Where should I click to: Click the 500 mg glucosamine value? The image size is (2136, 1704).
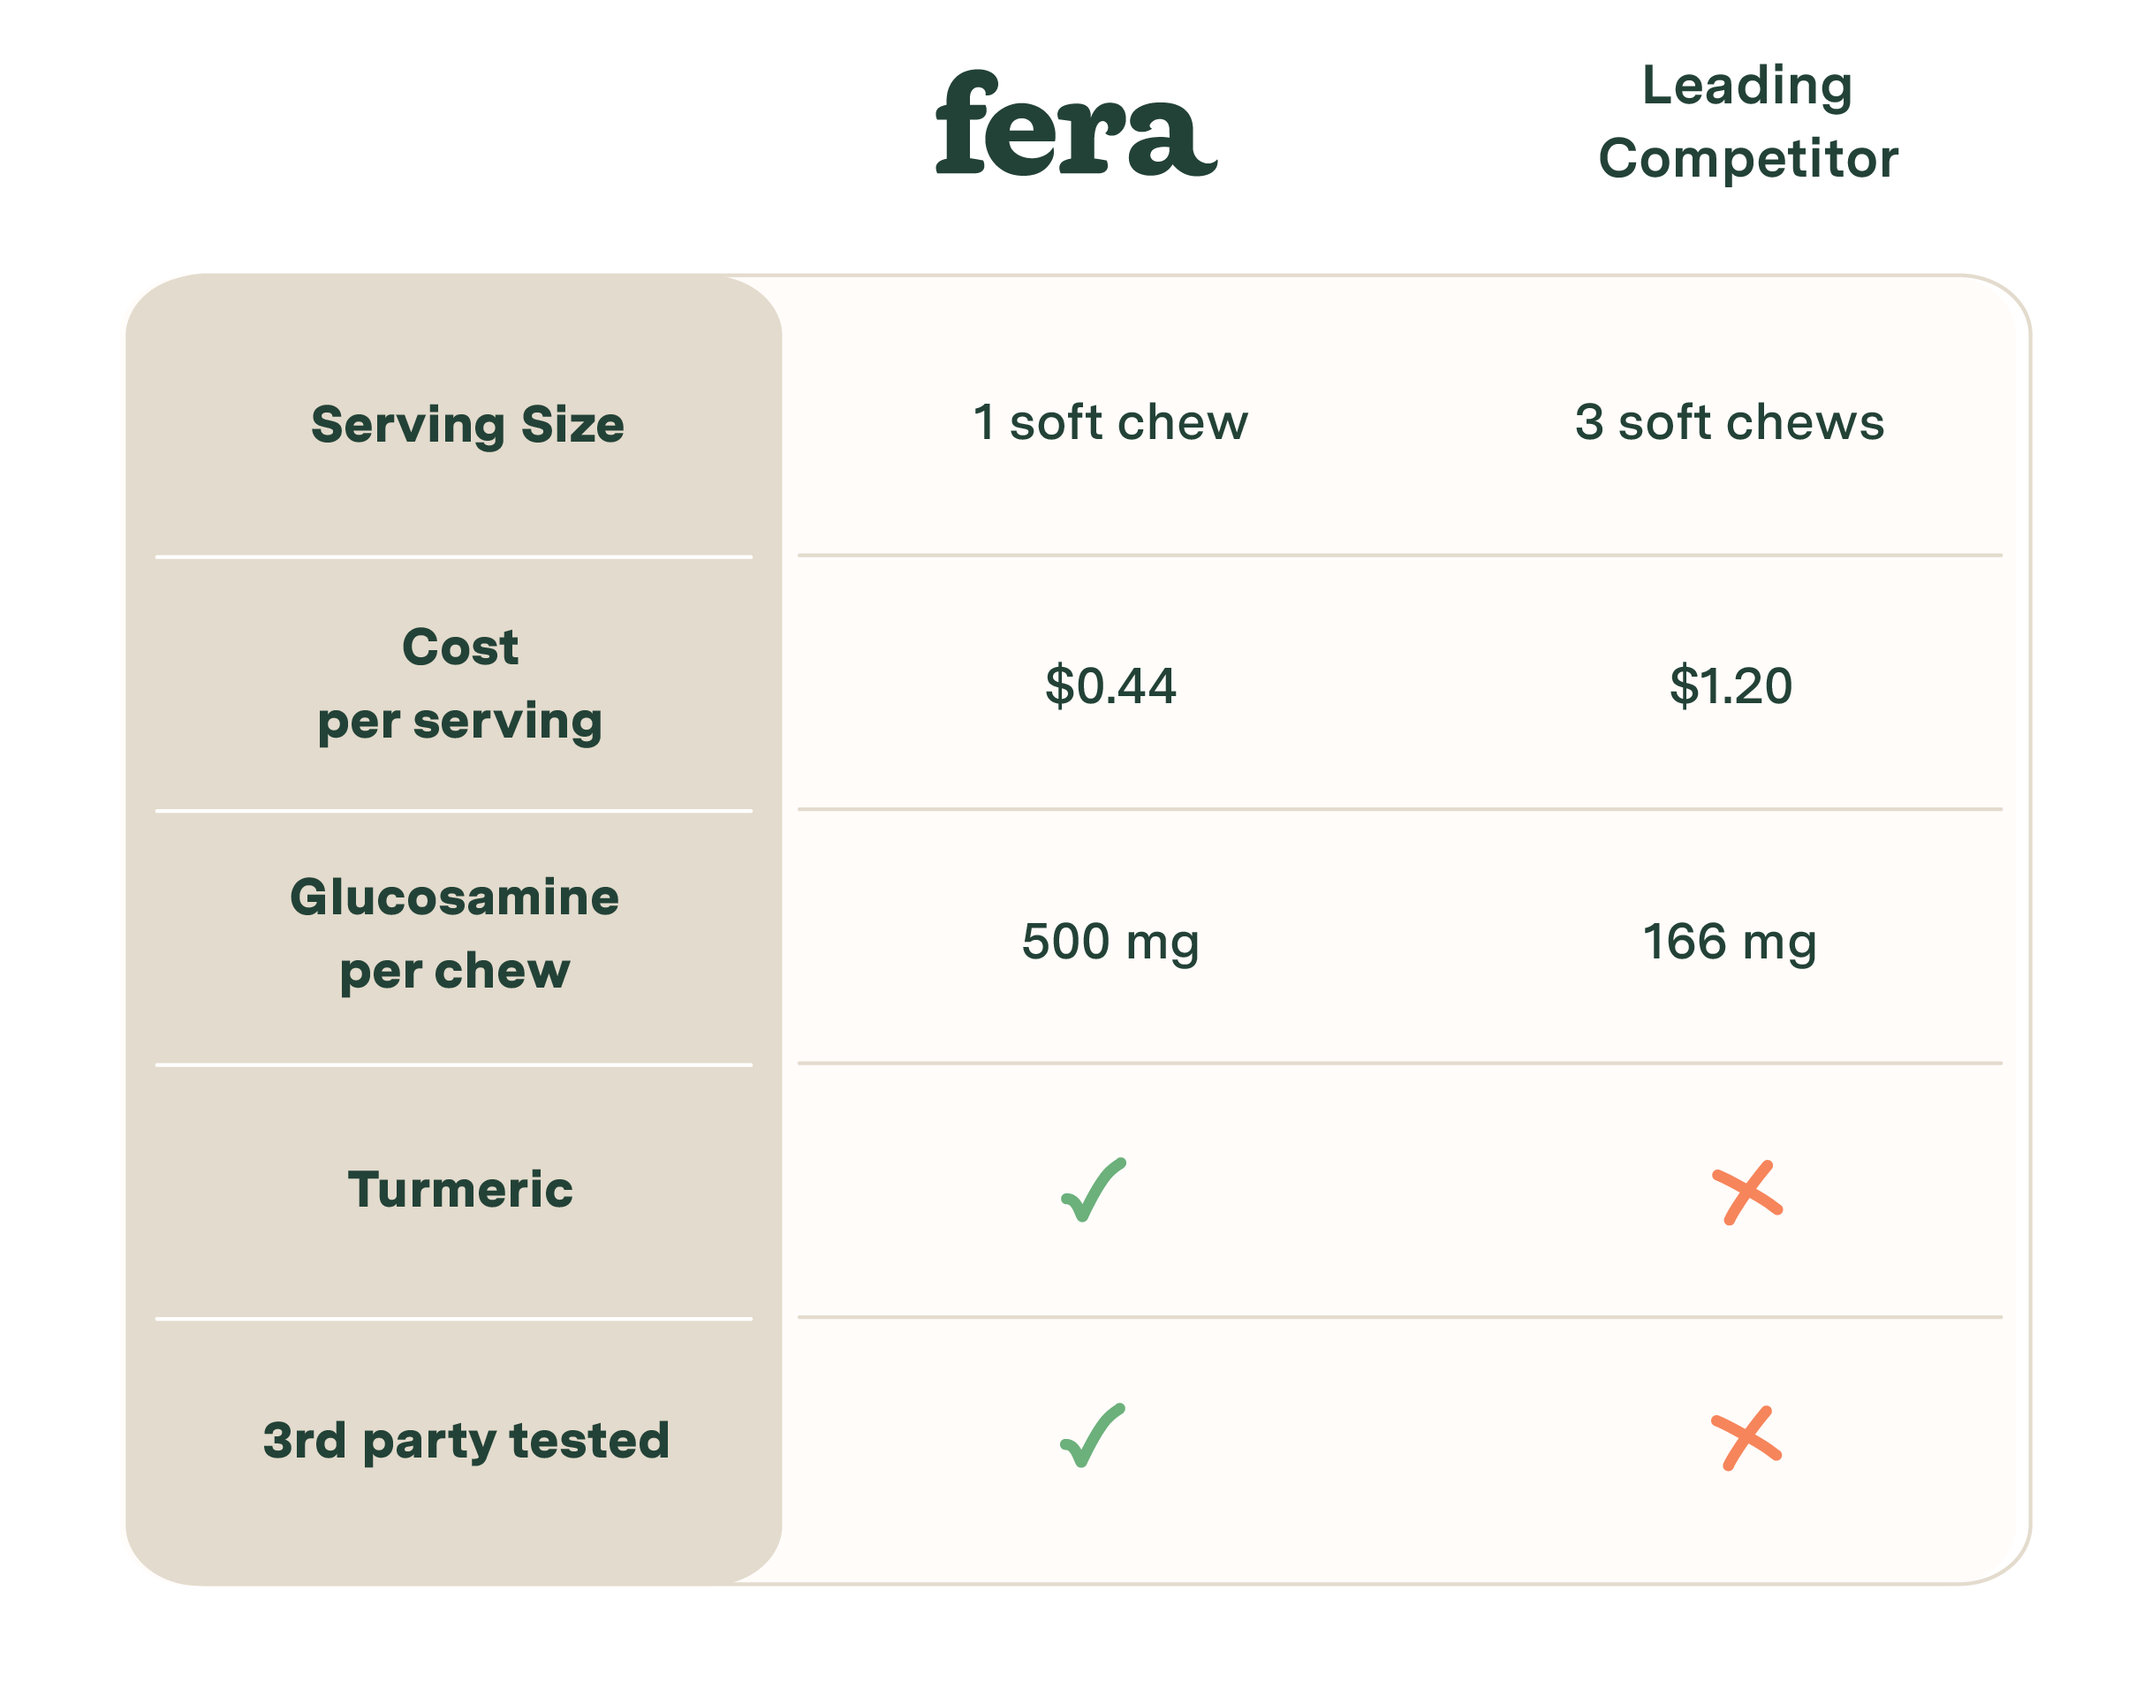(1110, 941)
